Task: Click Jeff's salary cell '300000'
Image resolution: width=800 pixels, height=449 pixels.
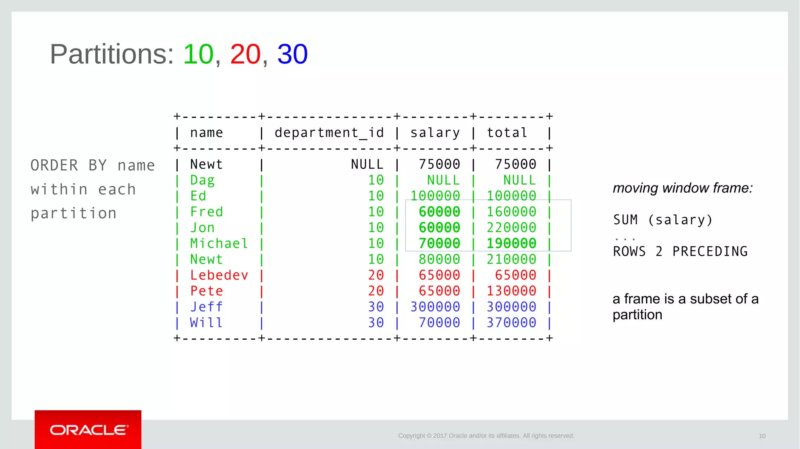Action: pos(435,307)
